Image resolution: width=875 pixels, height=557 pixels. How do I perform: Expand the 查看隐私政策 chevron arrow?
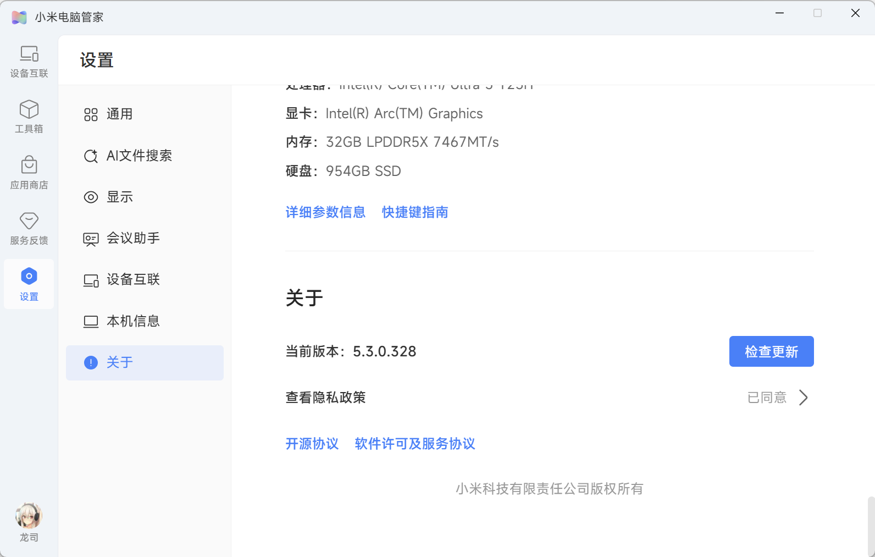[804, 398]
